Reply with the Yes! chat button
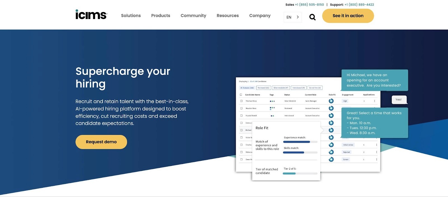This screenshot has height=197, width=448. pyautogui.click(x=399, y=100)
